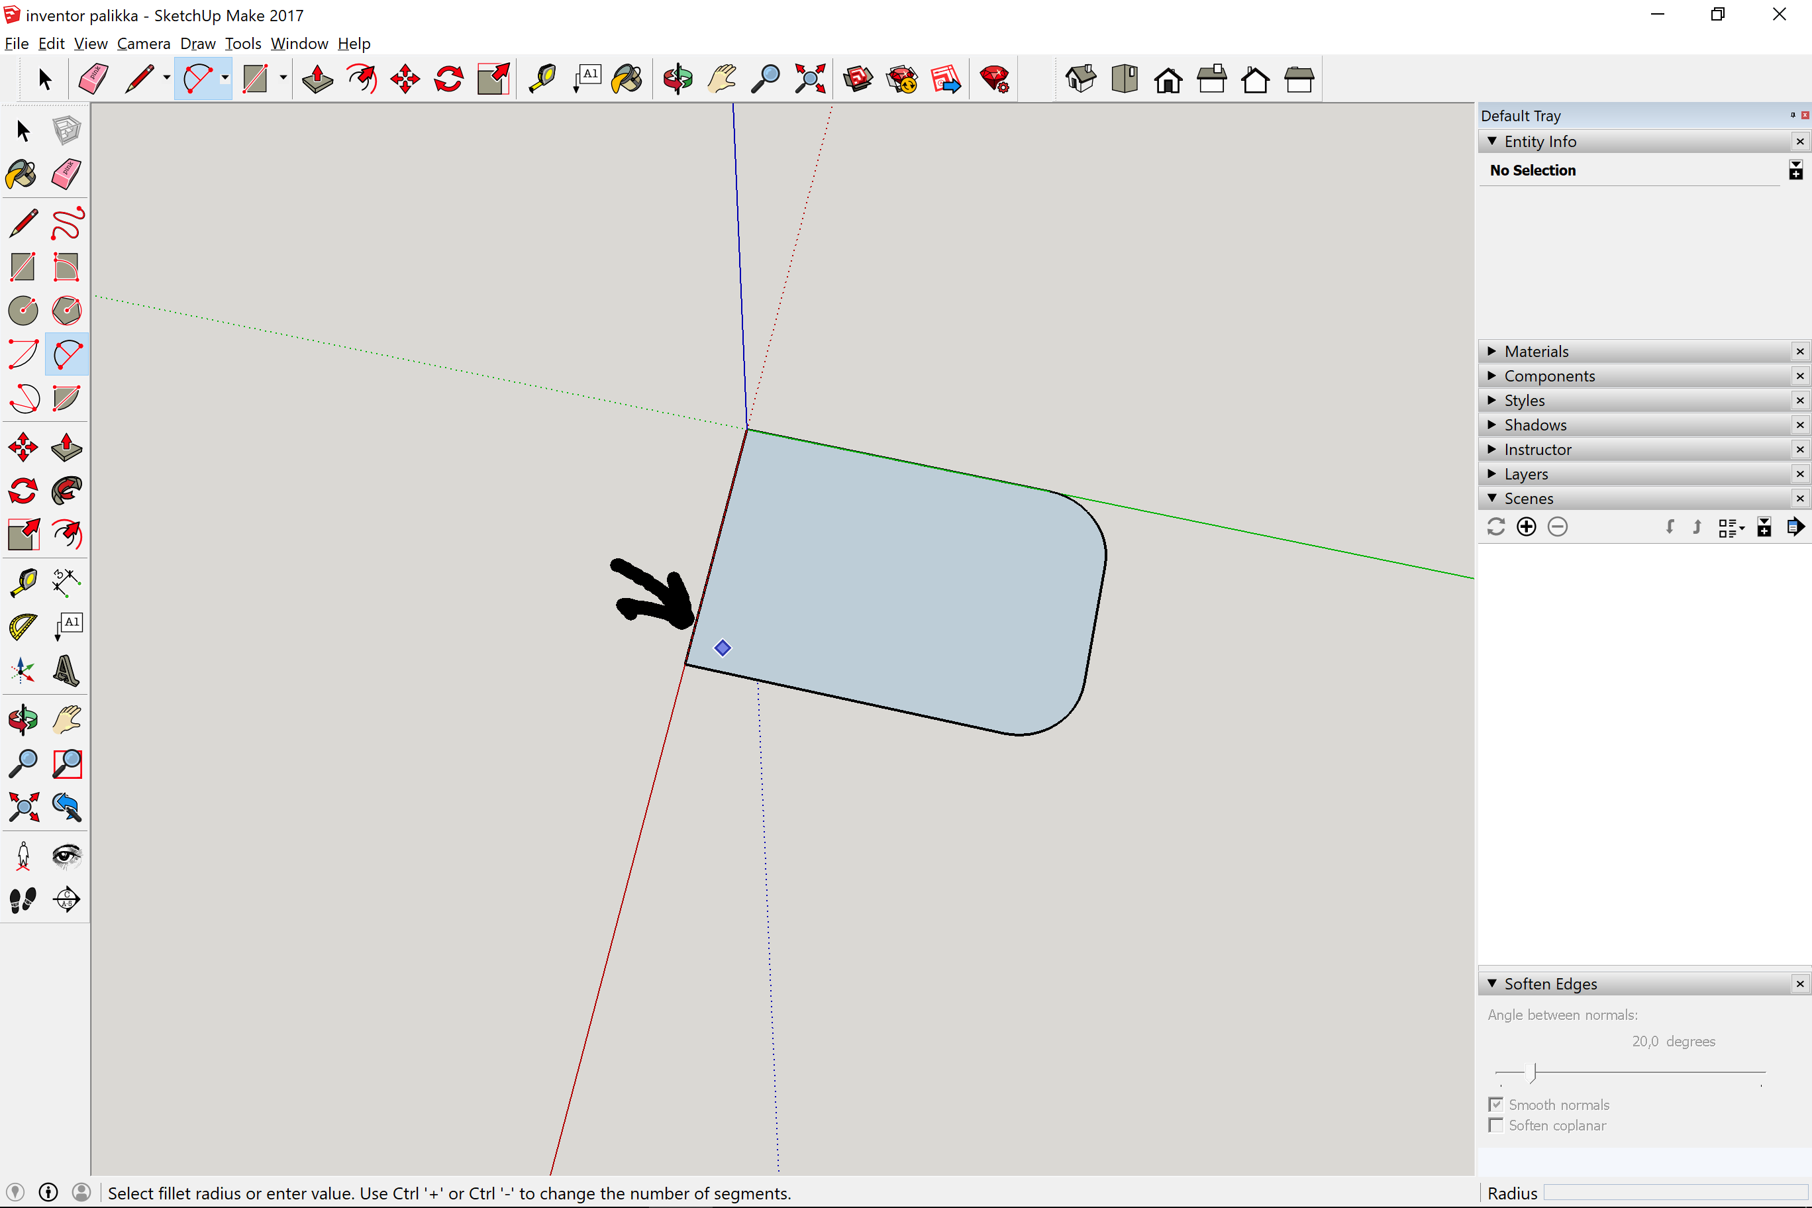Switch to the Iso standard view

(1081, 79)
